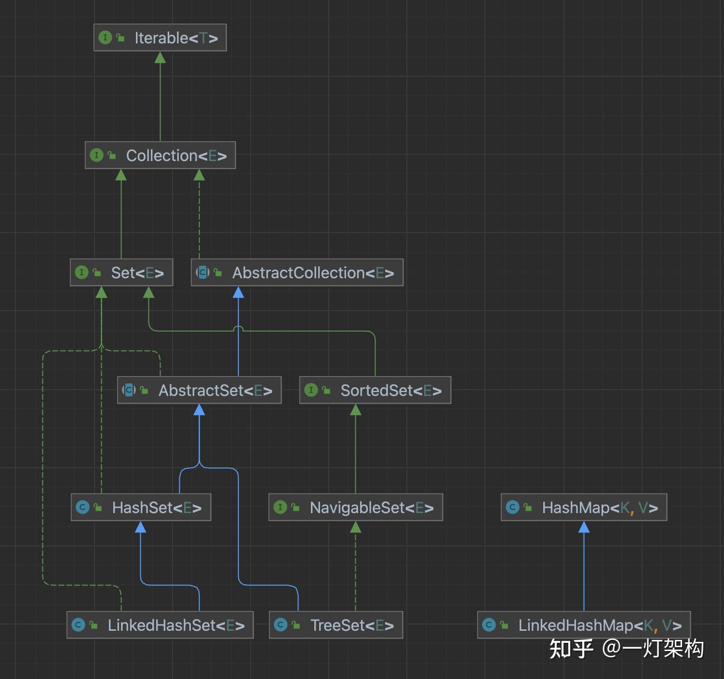Click the abstract class icon on AbstractCollection<E>
Screen dimensions: 724x679
coord(203,272)
